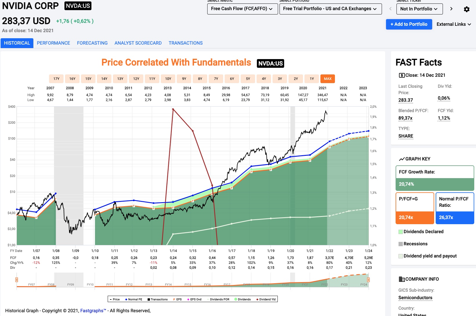Viewport: 476px width, 316px height.
Task: Open the Free Cash Flow metric dropdown
Action: tap(241, 9)
